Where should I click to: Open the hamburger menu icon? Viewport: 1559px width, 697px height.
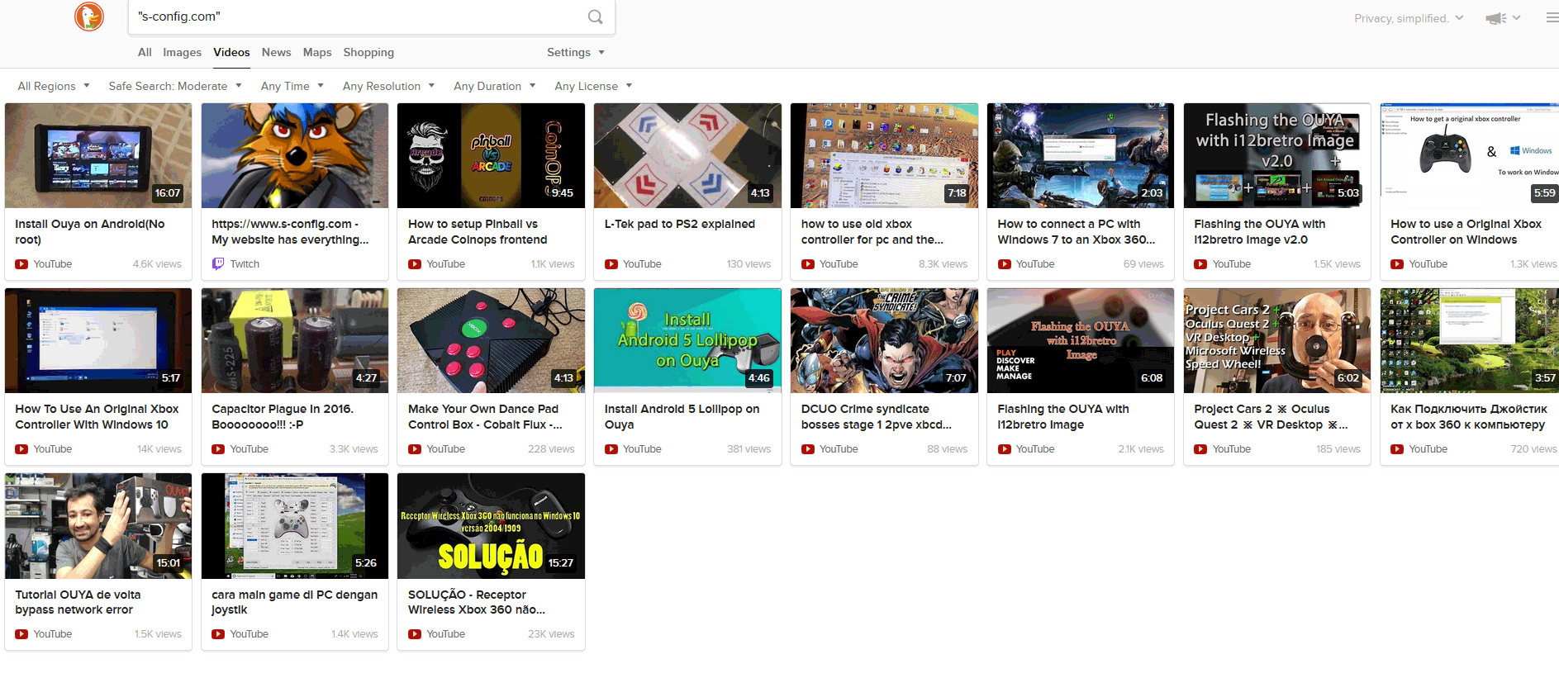click(x=1552, y=17)
